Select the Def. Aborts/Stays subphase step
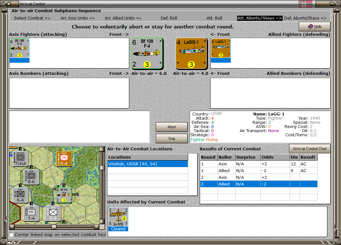 tap(305, 18)
